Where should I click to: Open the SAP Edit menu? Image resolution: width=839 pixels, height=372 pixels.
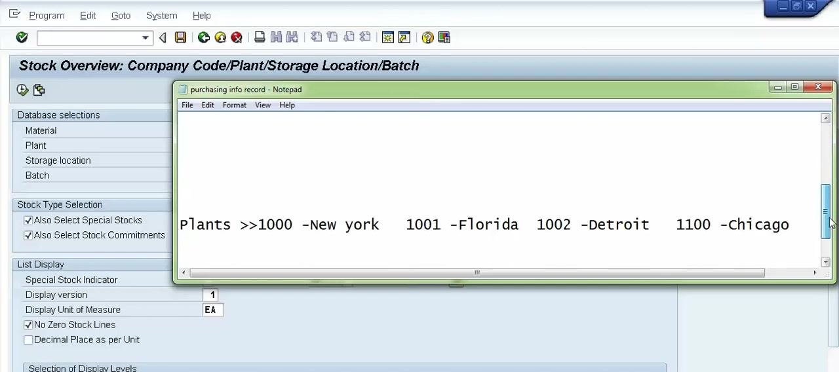pyautogui.click(x=88, y=15)
